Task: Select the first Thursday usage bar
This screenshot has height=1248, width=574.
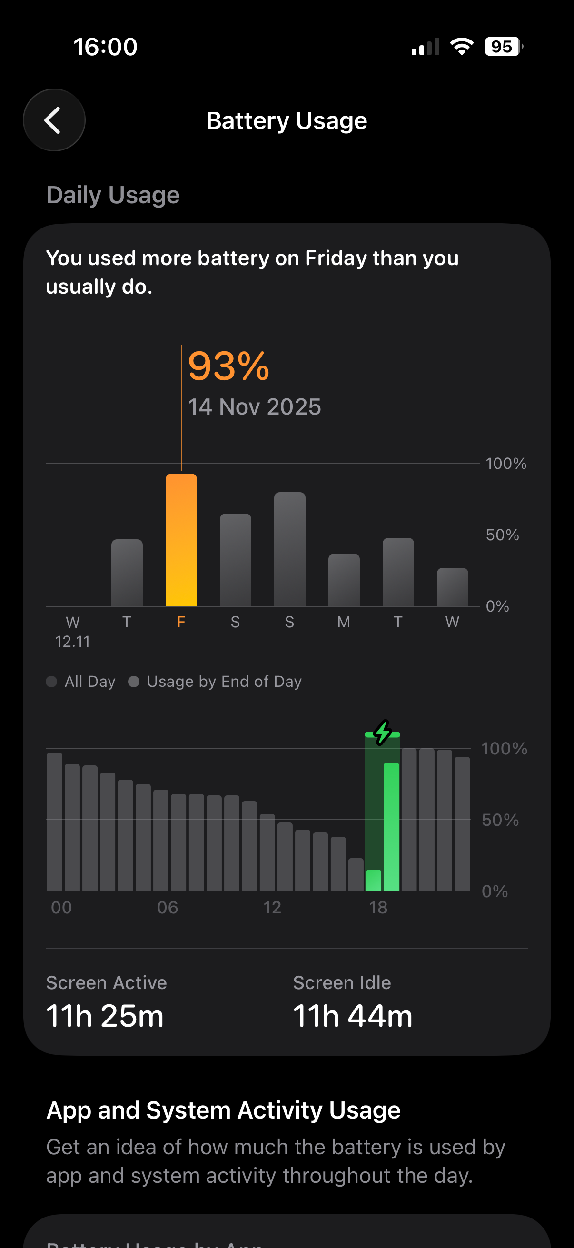Action: pyautogui.click(x=127, y=573)
